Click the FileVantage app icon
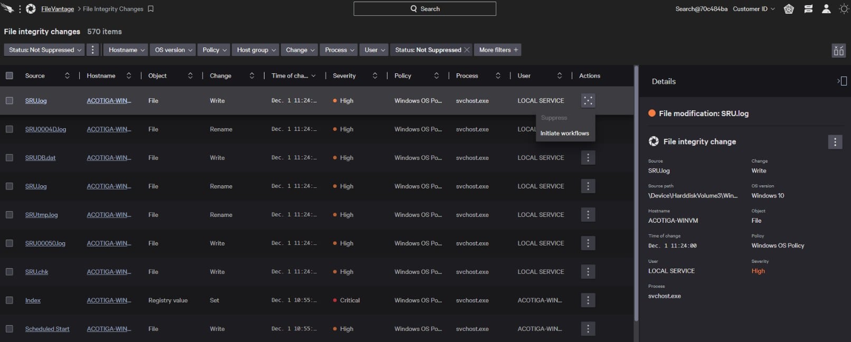851x342 pixels. coord(31,9)
